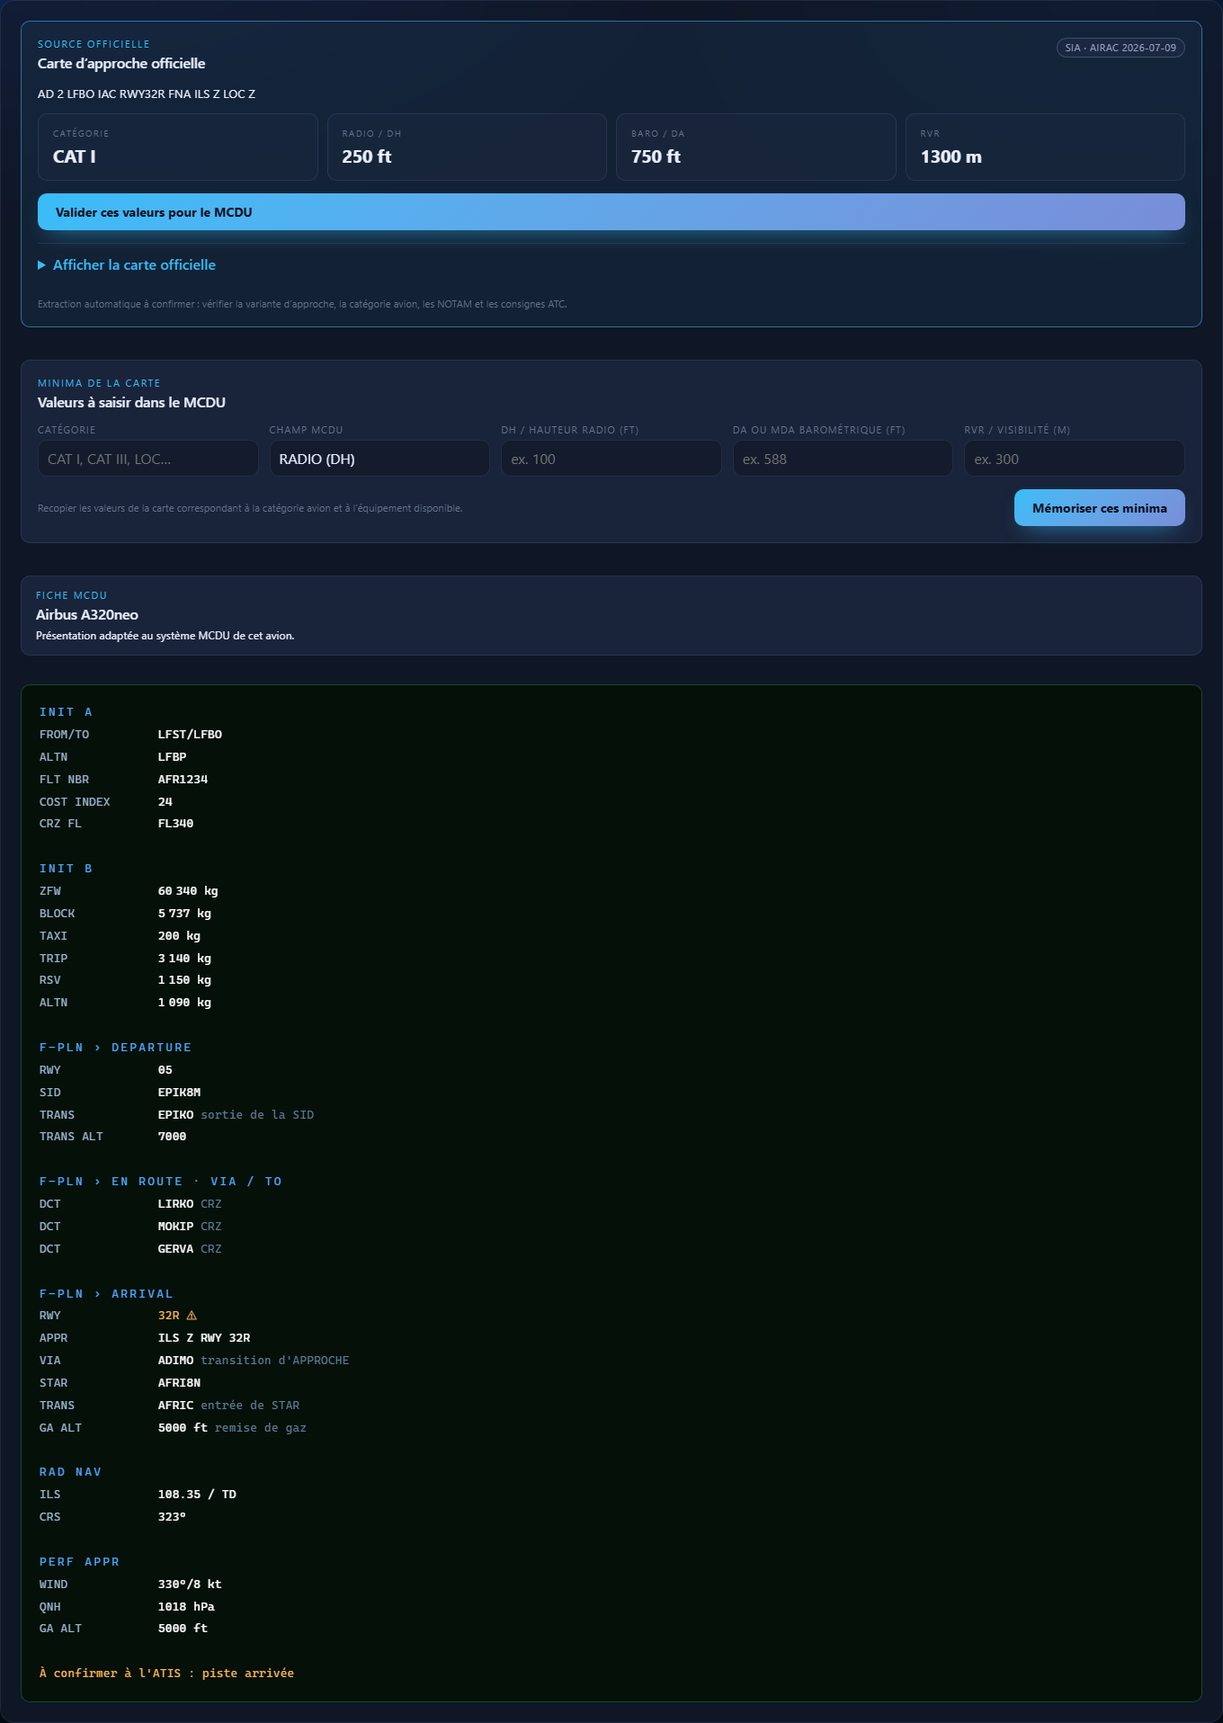
Task: Click the cost index value 24
Action: [x=165, y=802]
